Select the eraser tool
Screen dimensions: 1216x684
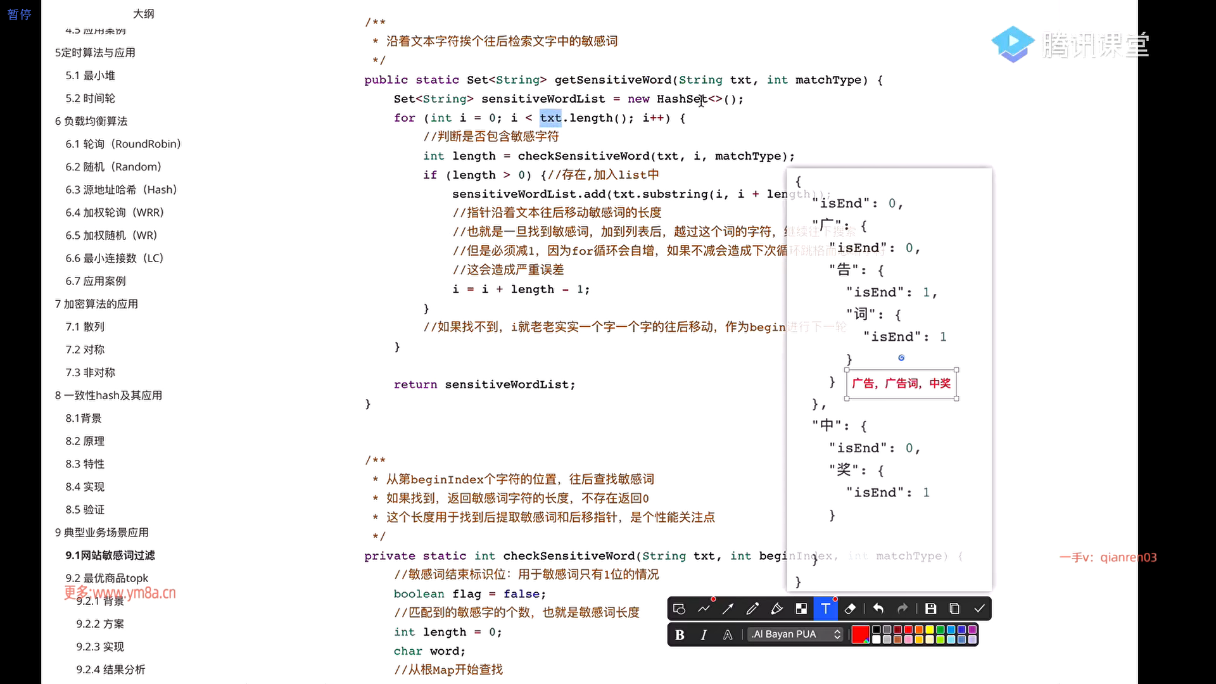850,609
